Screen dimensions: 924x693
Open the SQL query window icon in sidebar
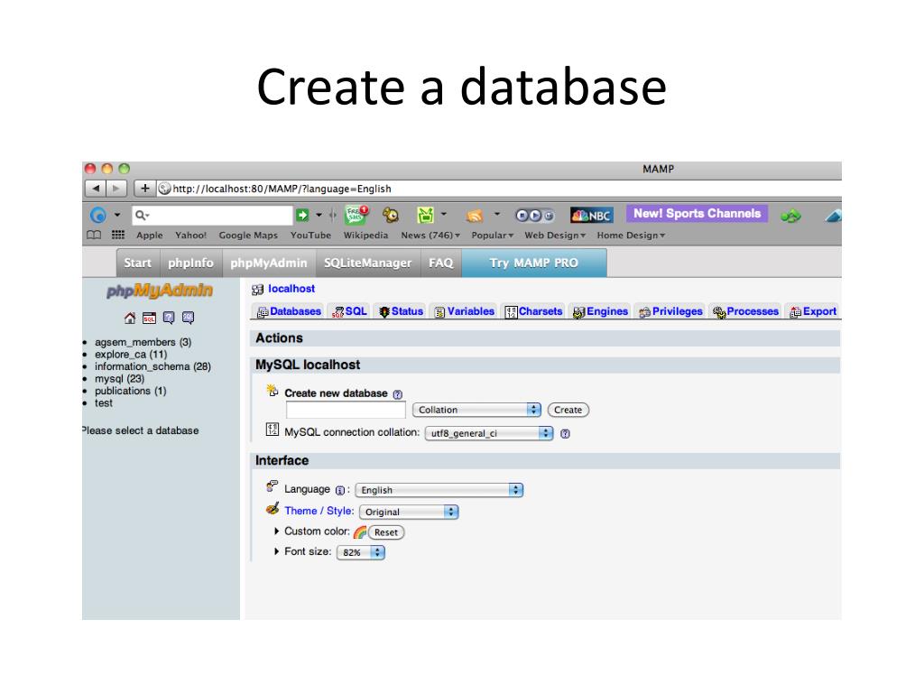[149, 319]
